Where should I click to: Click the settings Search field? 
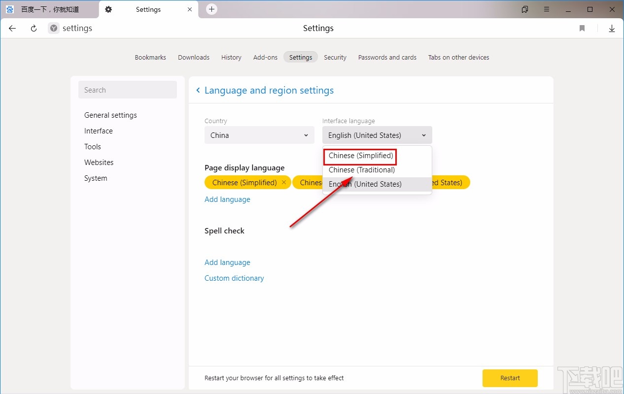point(127,90)
